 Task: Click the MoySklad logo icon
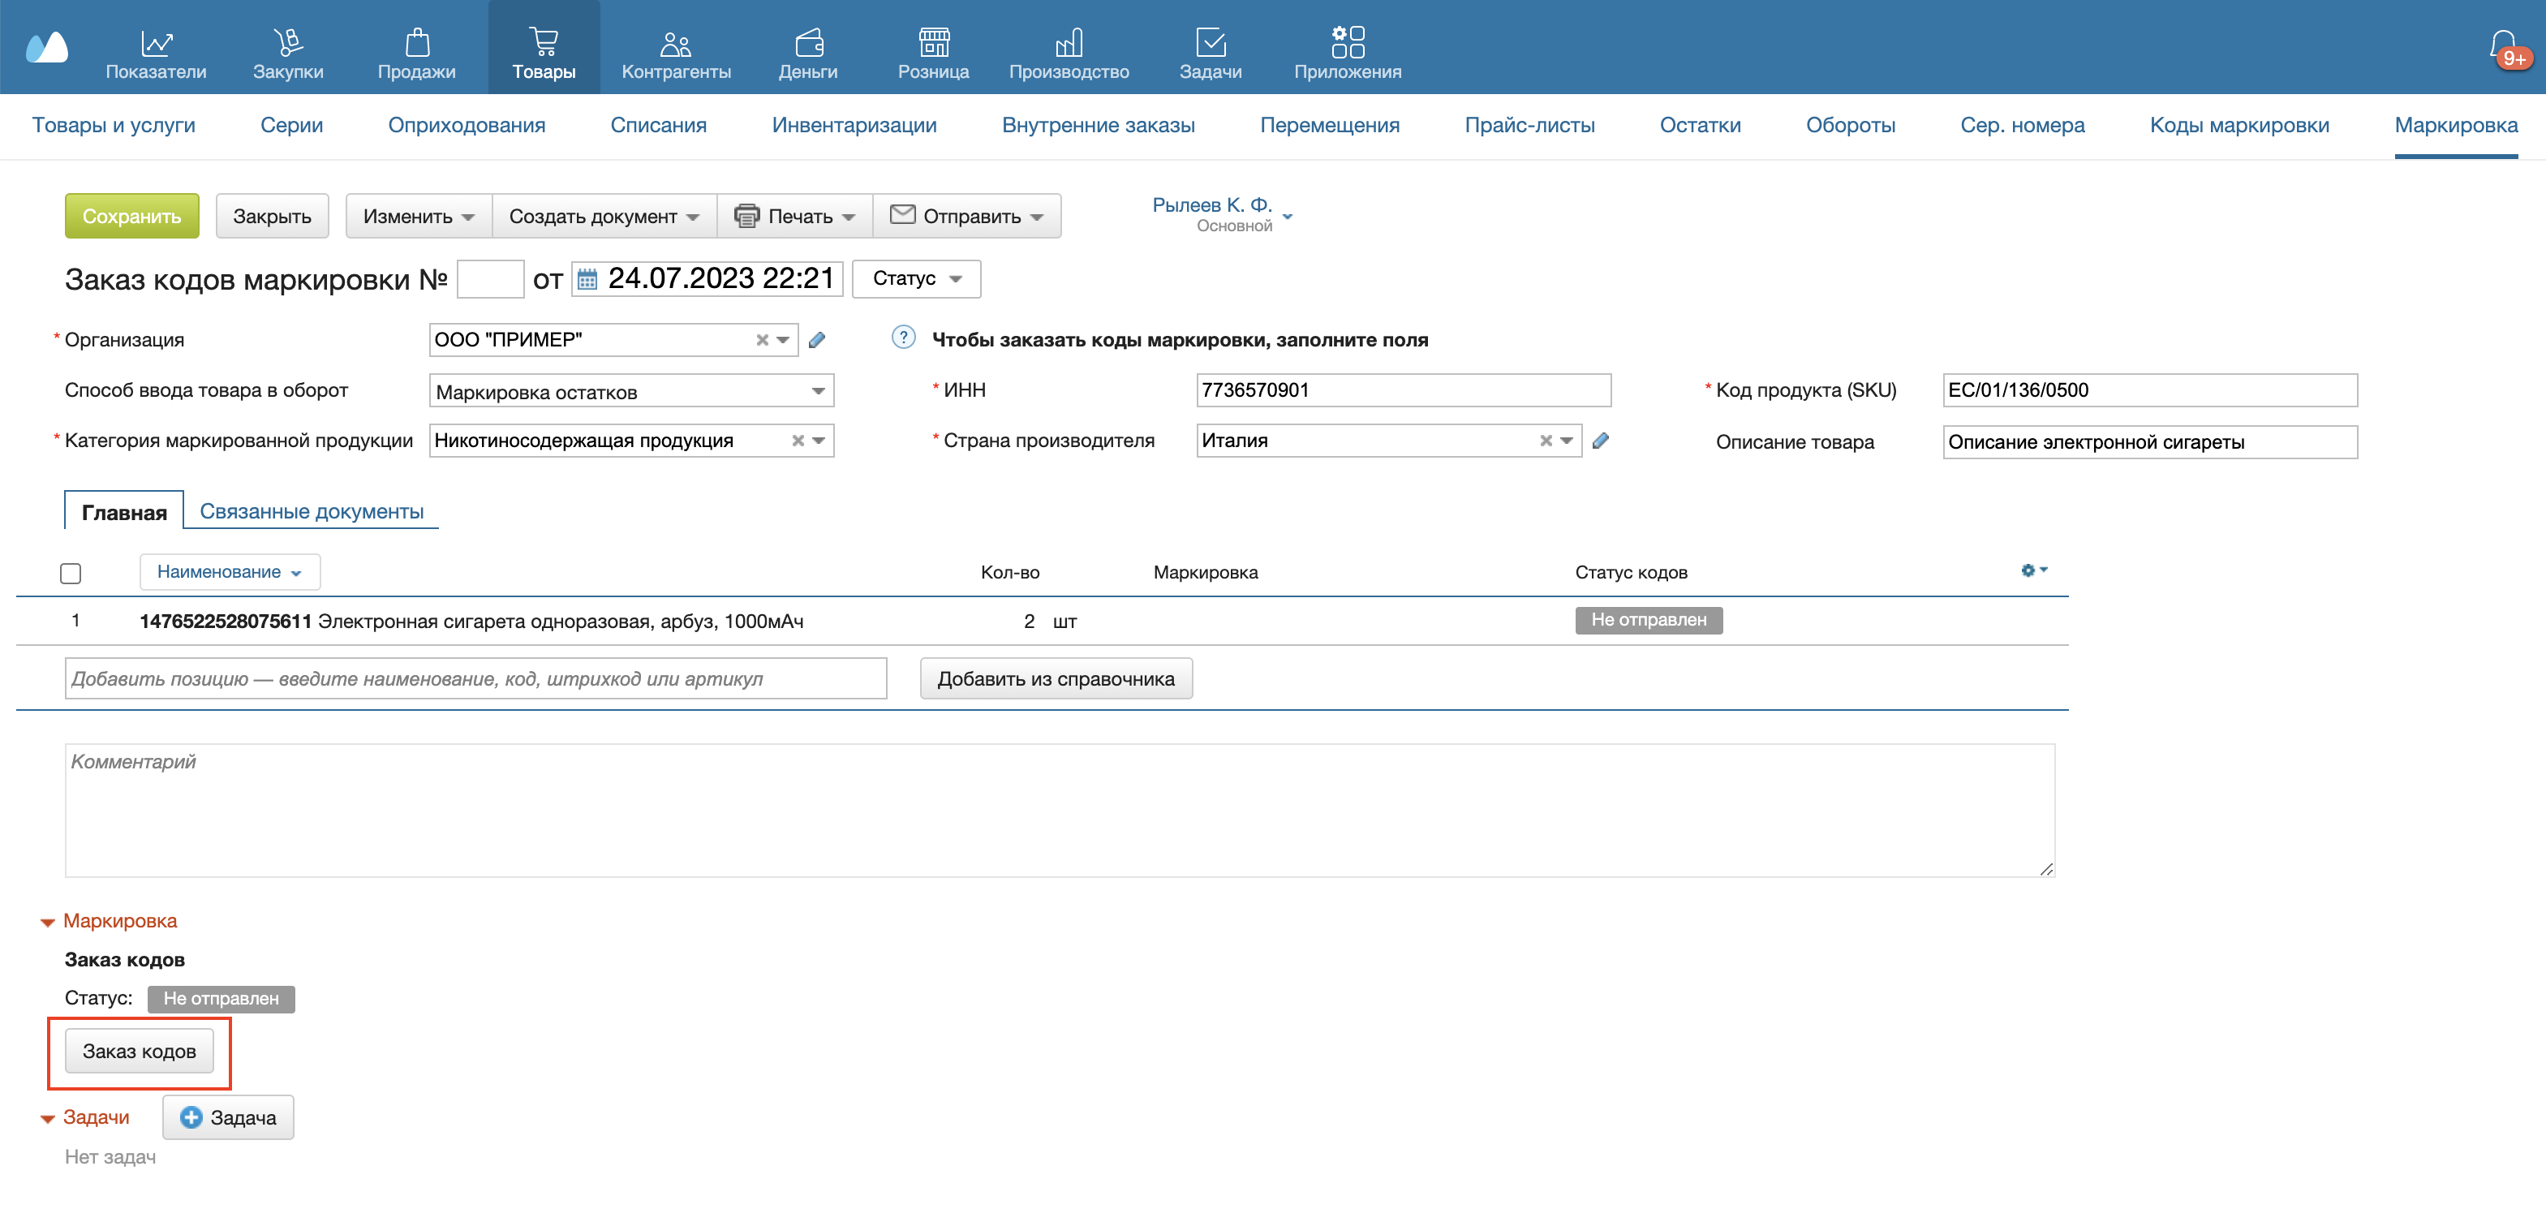point(46,46)
